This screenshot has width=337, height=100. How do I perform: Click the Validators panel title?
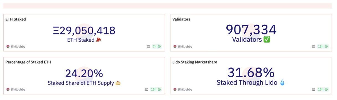point(181,19)
